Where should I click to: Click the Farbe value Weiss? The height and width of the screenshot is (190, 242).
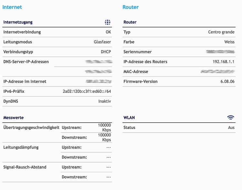[x=229, y=42]
